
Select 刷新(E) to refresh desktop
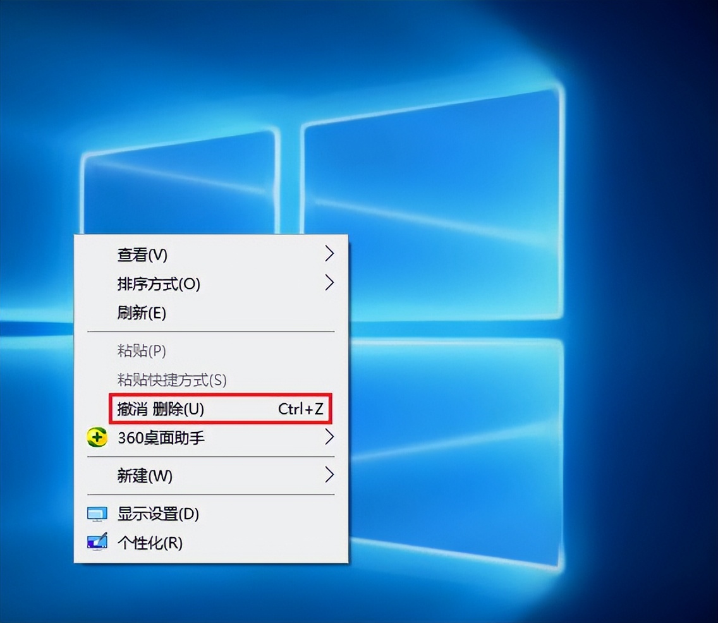coord(211,313)
